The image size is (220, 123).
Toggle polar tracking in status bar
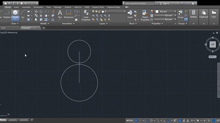point(151,120)
